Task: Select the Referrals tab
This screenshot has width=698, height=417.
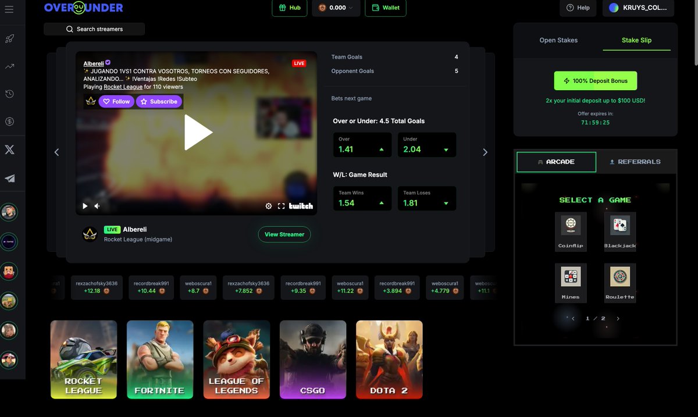Action: pyautogui.click(x=635, y=162)
